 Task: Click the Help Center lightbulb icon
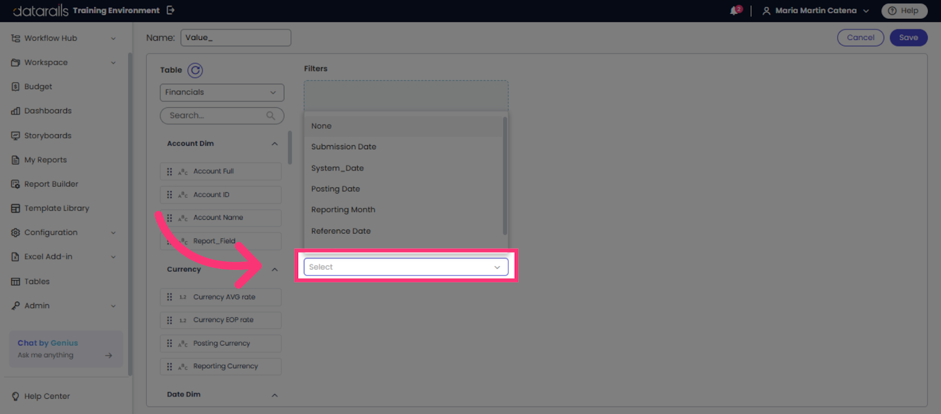(x=15, y=396)
